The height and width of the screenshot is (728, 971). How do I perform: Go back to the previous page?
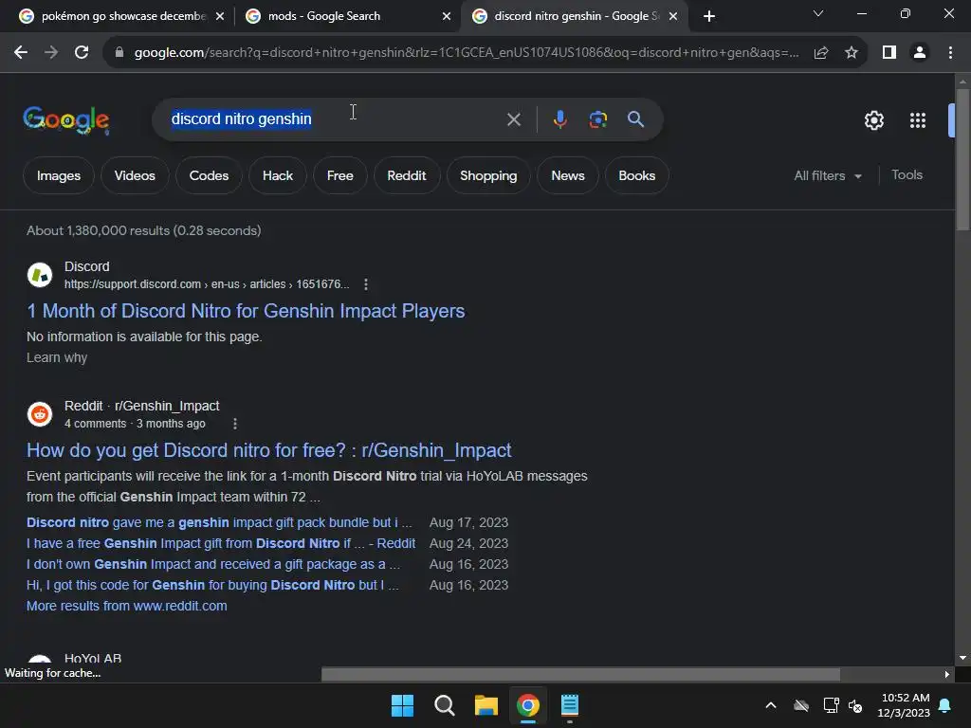tap(21, 53)
